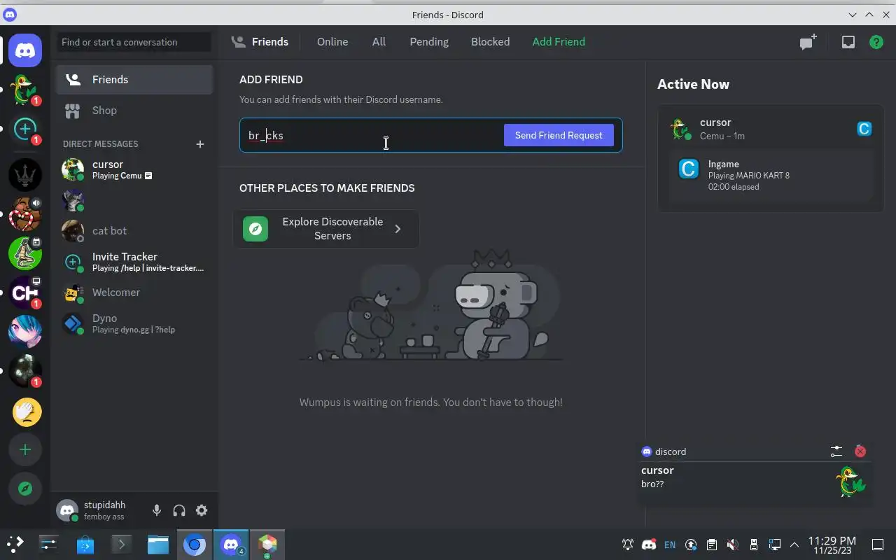Open New Group DM icon in header
This screenshot has height=560, width=896.
click(808, 42)
